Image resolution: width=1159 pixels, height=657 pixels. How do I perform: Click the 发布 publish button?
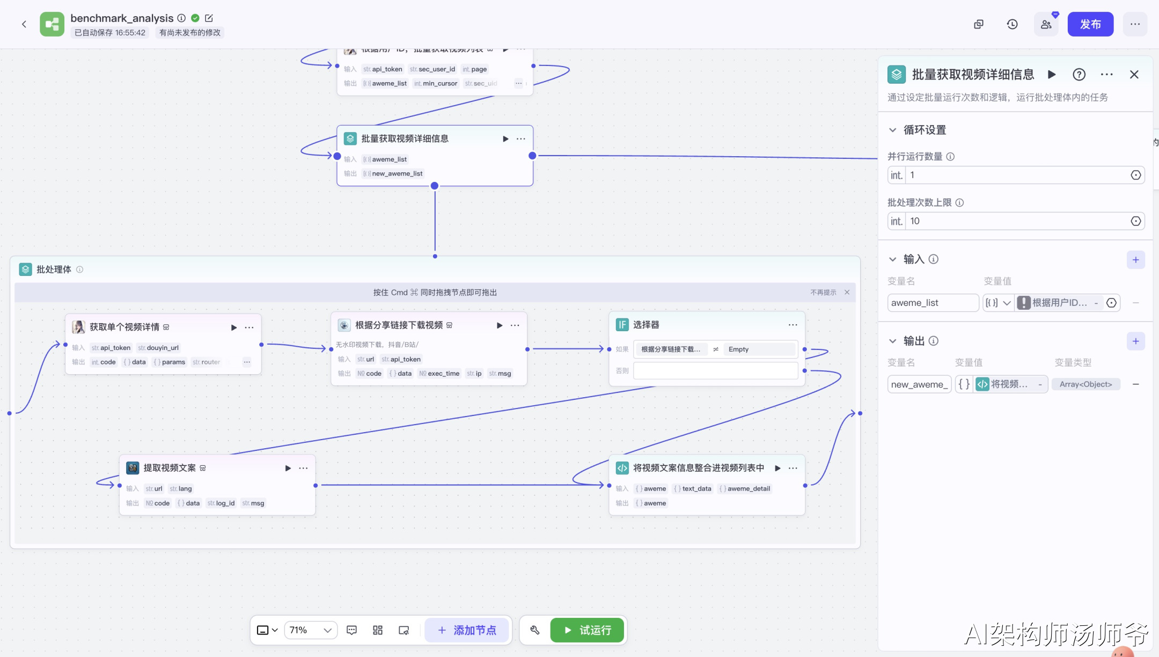[1090, 24]
